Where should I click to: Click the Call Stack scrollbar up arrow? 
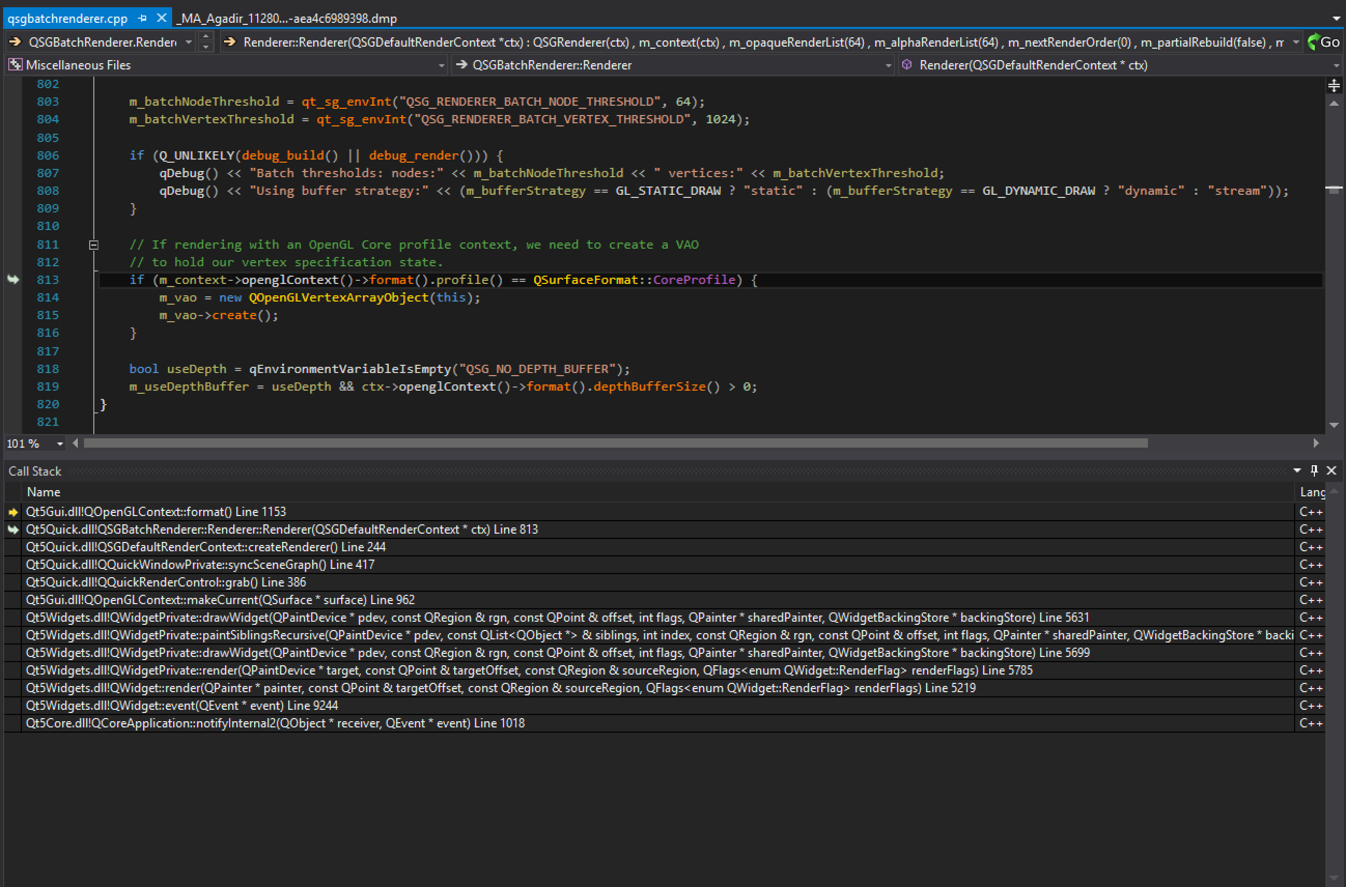pyautogui.click(x=1335, y=492)
